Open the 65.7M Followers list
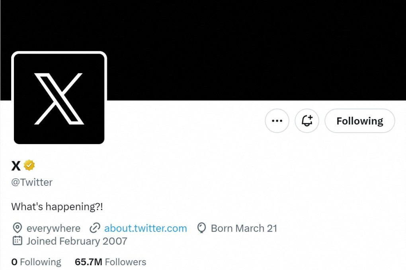The width and height of the screenshot is (406, 270). 110,262
